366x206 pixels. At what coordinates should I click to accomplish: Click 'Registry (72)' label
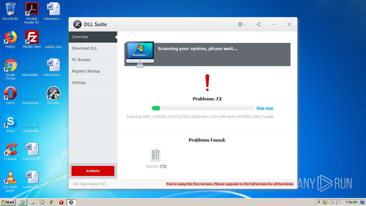click(156, 167)
